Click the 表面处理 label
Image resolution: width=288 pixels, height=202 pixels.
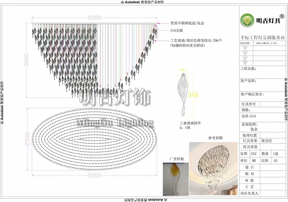tap(249, 124)
